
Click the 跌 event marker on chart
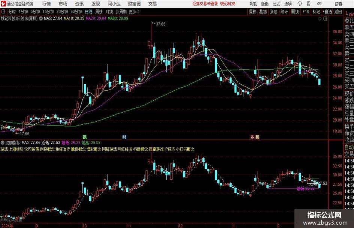pos(85,137)
